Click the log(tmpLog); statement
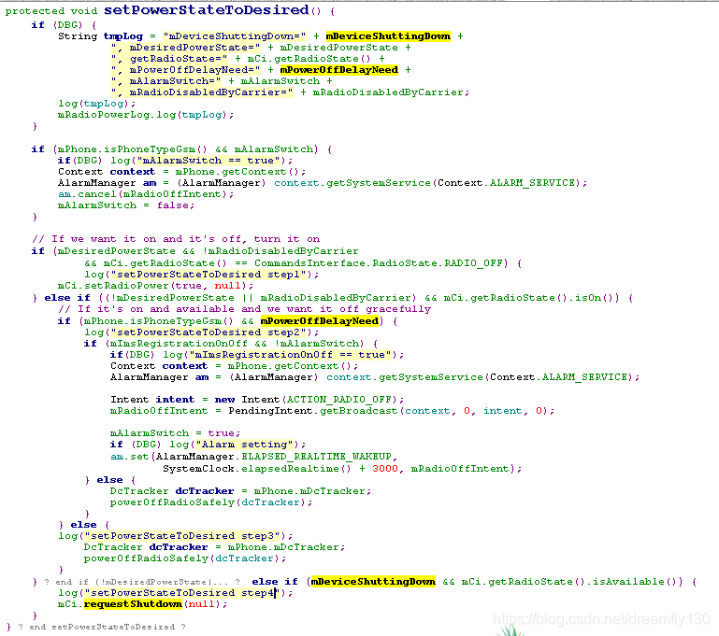This screenshot has width=719, height=636. [96, 104]
